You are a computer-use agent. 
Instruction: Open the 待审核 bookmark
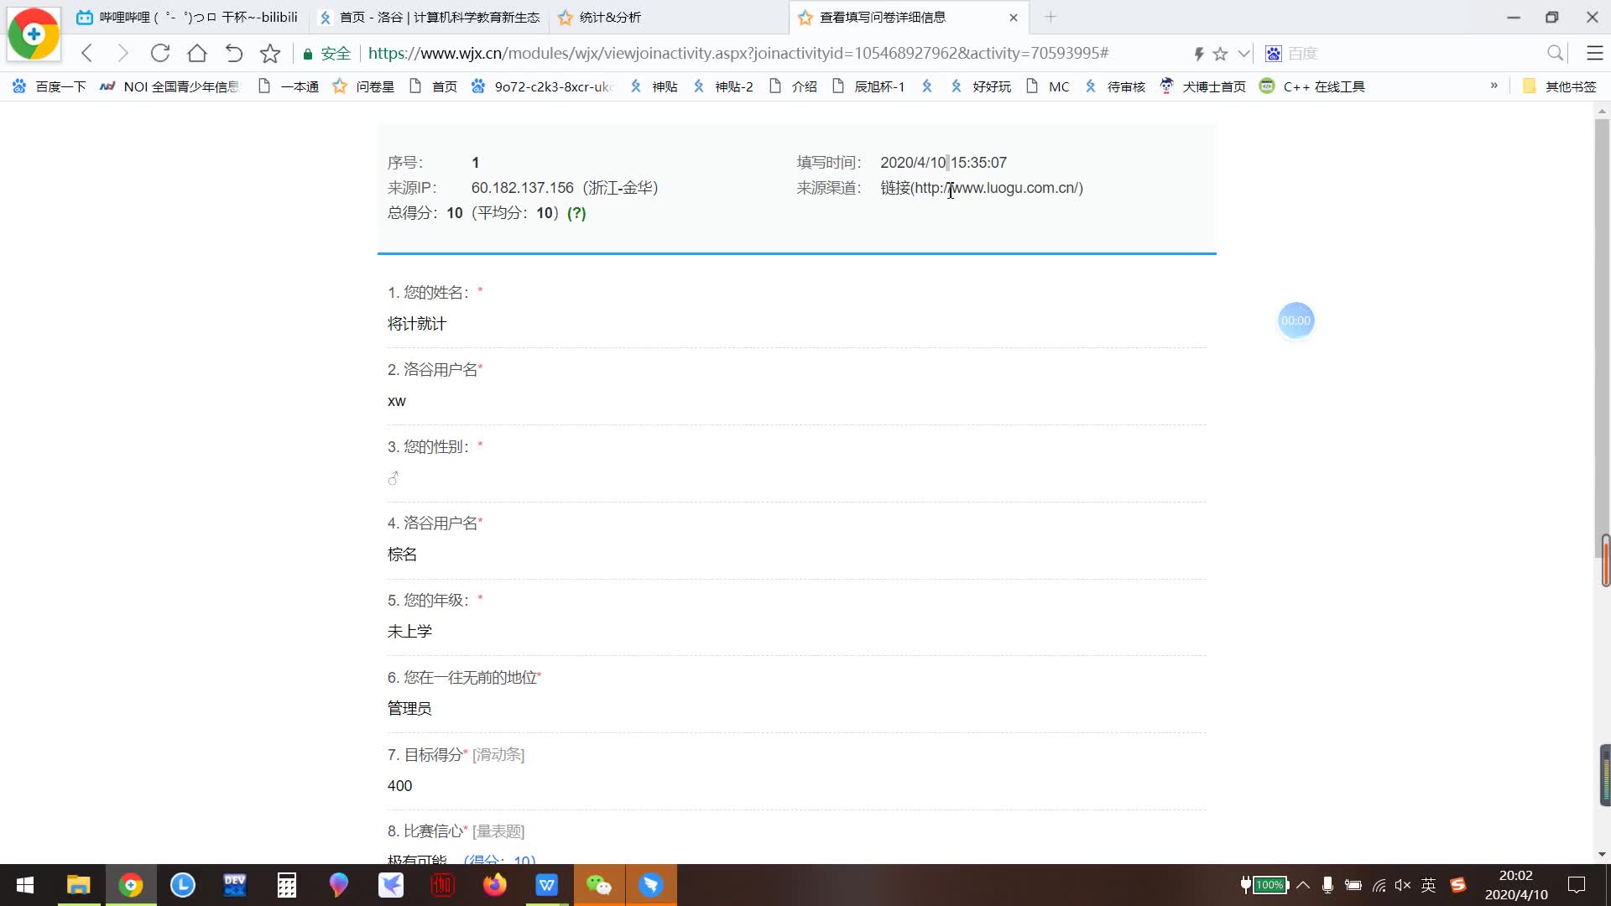tap(1115, 86)
